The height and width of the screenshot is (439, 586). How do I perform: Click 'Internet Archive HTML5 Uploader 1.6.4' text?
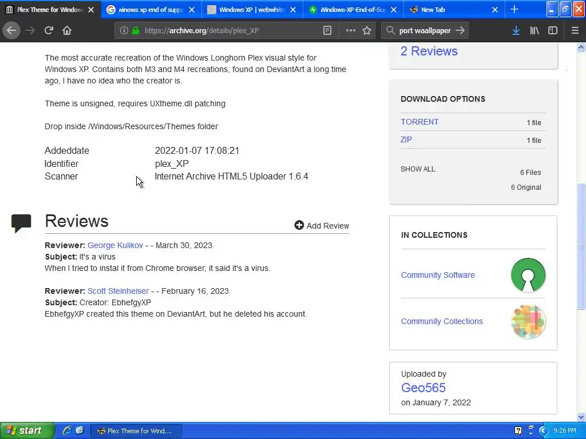click(231, 176)
